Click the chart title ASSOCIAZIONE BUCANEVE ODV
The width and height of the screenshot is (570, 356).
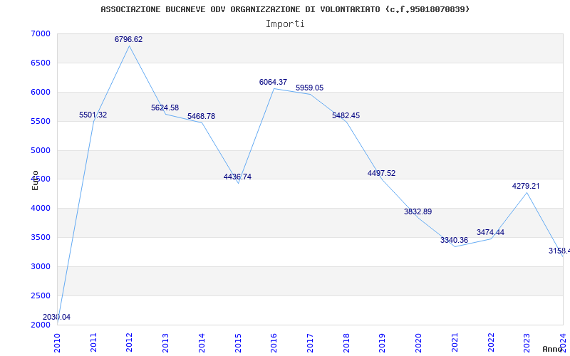[x=285, y=9]
